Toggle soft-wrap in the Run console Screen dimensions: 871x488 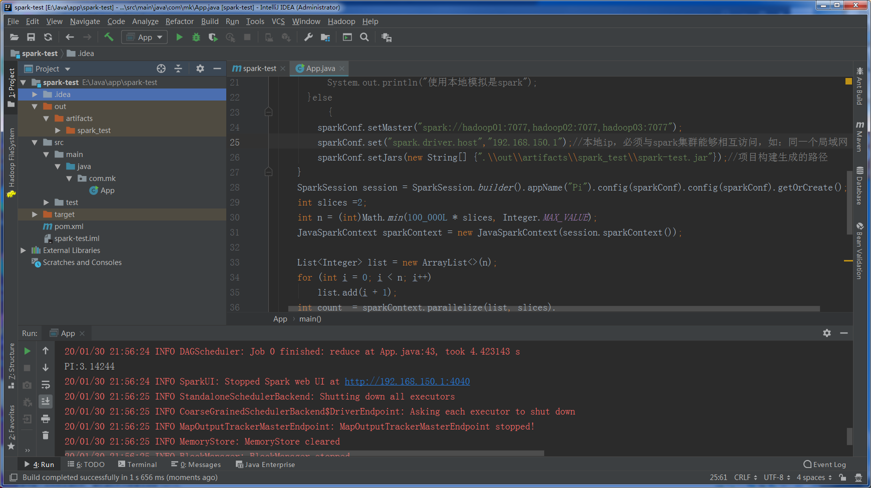click(46, 385)
